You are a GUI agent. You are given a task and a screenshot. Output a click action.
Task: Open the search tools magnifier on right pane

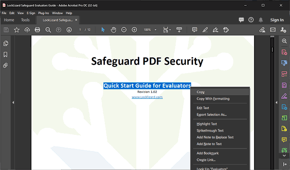tap(284, 41)
